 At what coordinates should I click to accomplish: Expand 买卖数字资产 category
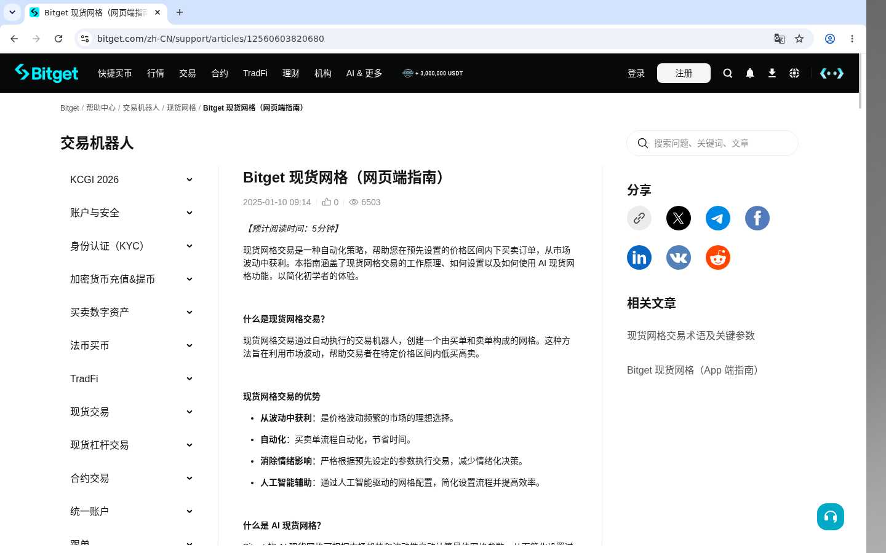click(x=132, y=312)
